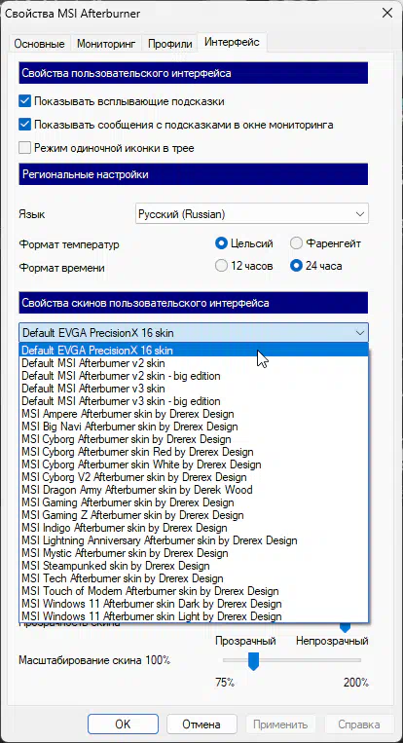Go to the Профили tab
Image resolution: width=403 pixels, height=743 pixels.
click(x=170, y=44)
